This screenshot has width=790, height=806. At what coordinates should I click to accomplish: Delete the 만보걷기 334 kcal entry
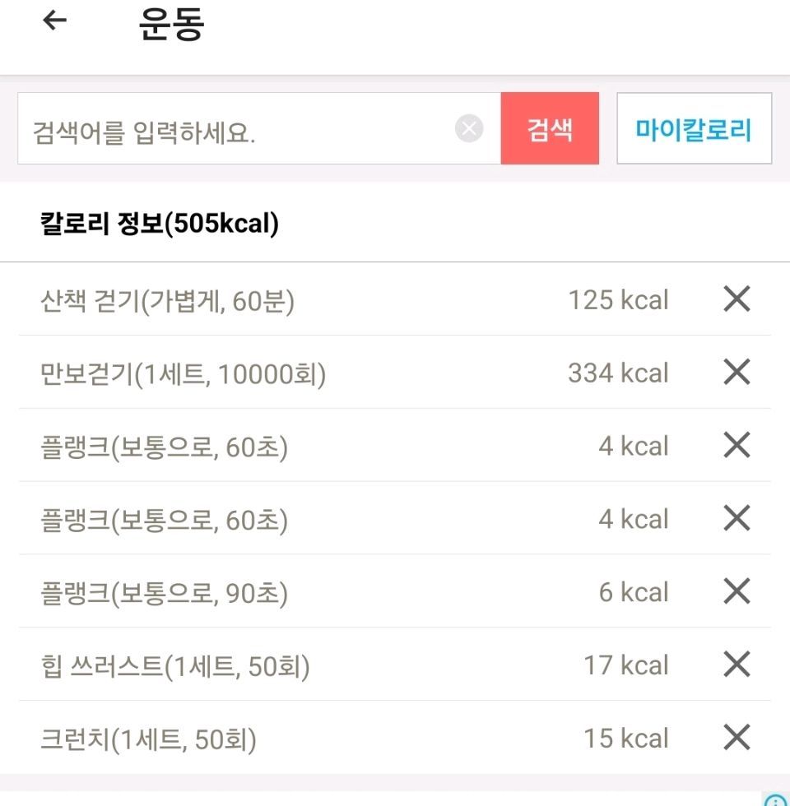coord(737,372)
